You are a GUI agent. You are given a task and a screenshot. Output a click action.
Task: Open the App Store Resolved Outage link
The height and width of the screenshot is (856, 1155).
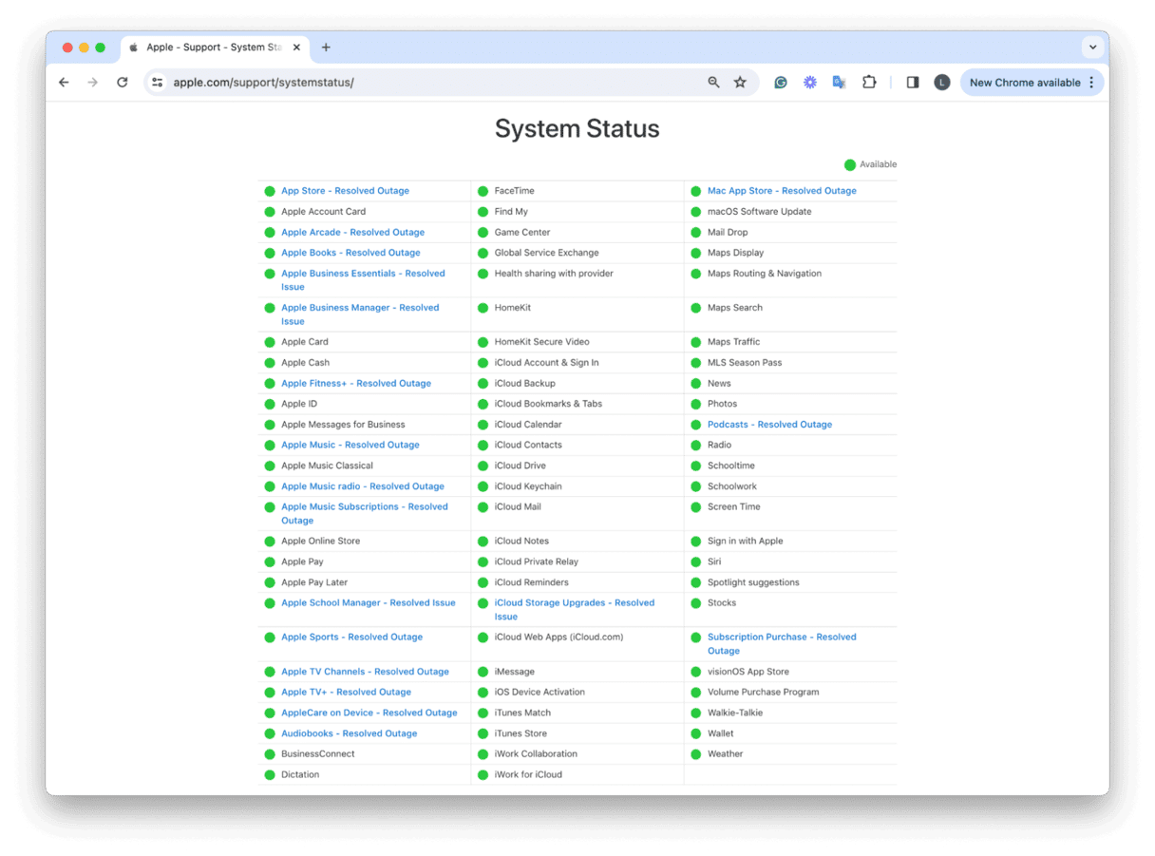(344, 190)
